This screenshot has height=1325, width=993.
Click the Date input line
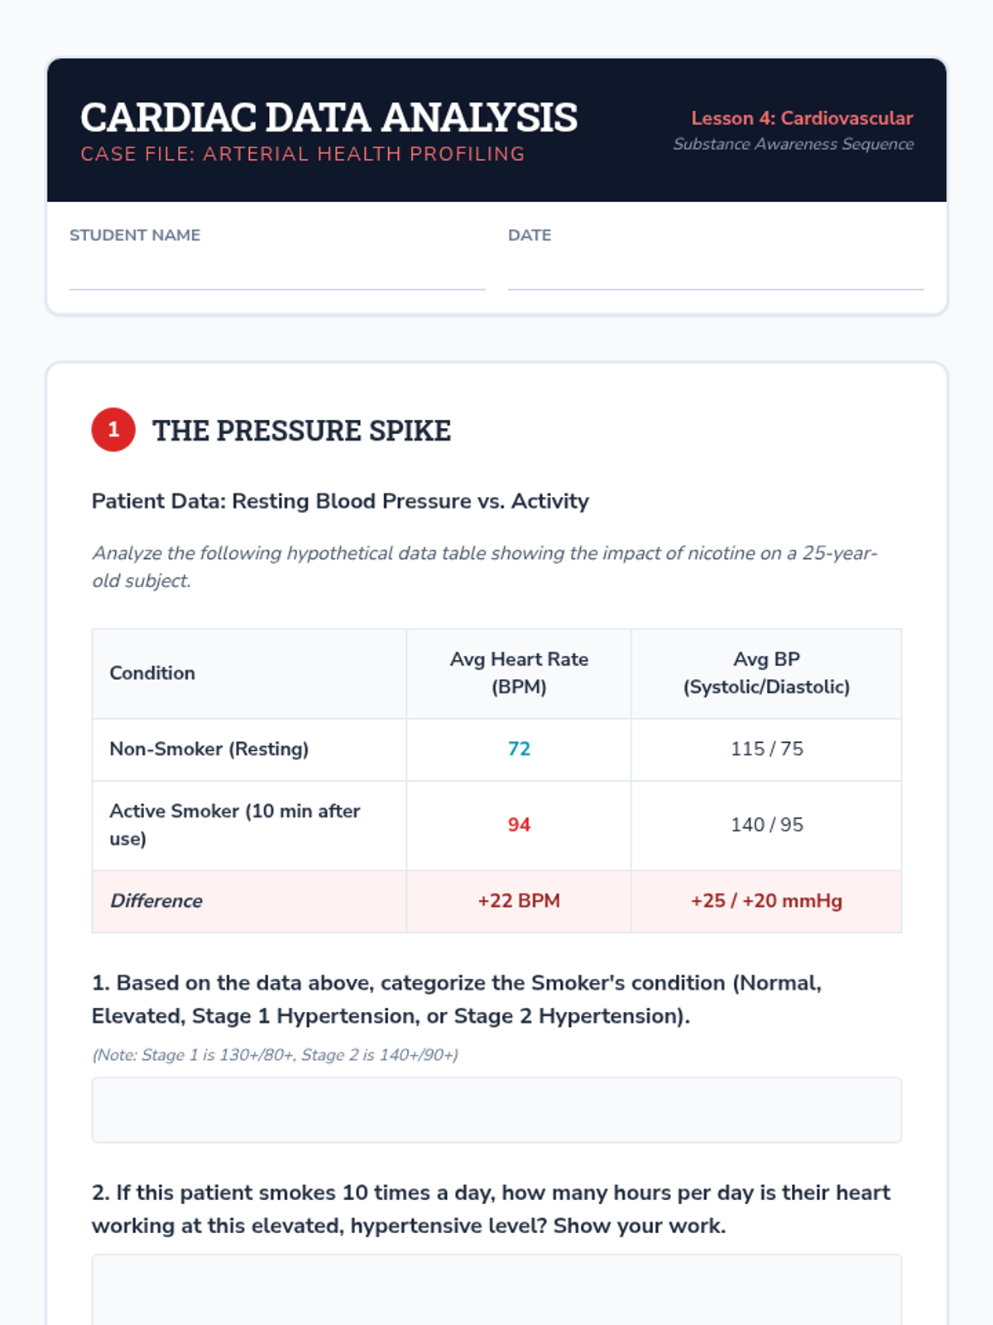point(716,273)
